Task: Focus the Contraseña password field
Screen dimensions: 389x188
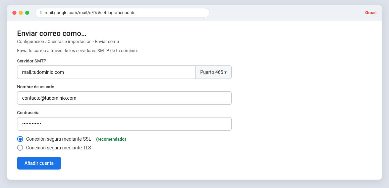Action: tap(124, 124)
